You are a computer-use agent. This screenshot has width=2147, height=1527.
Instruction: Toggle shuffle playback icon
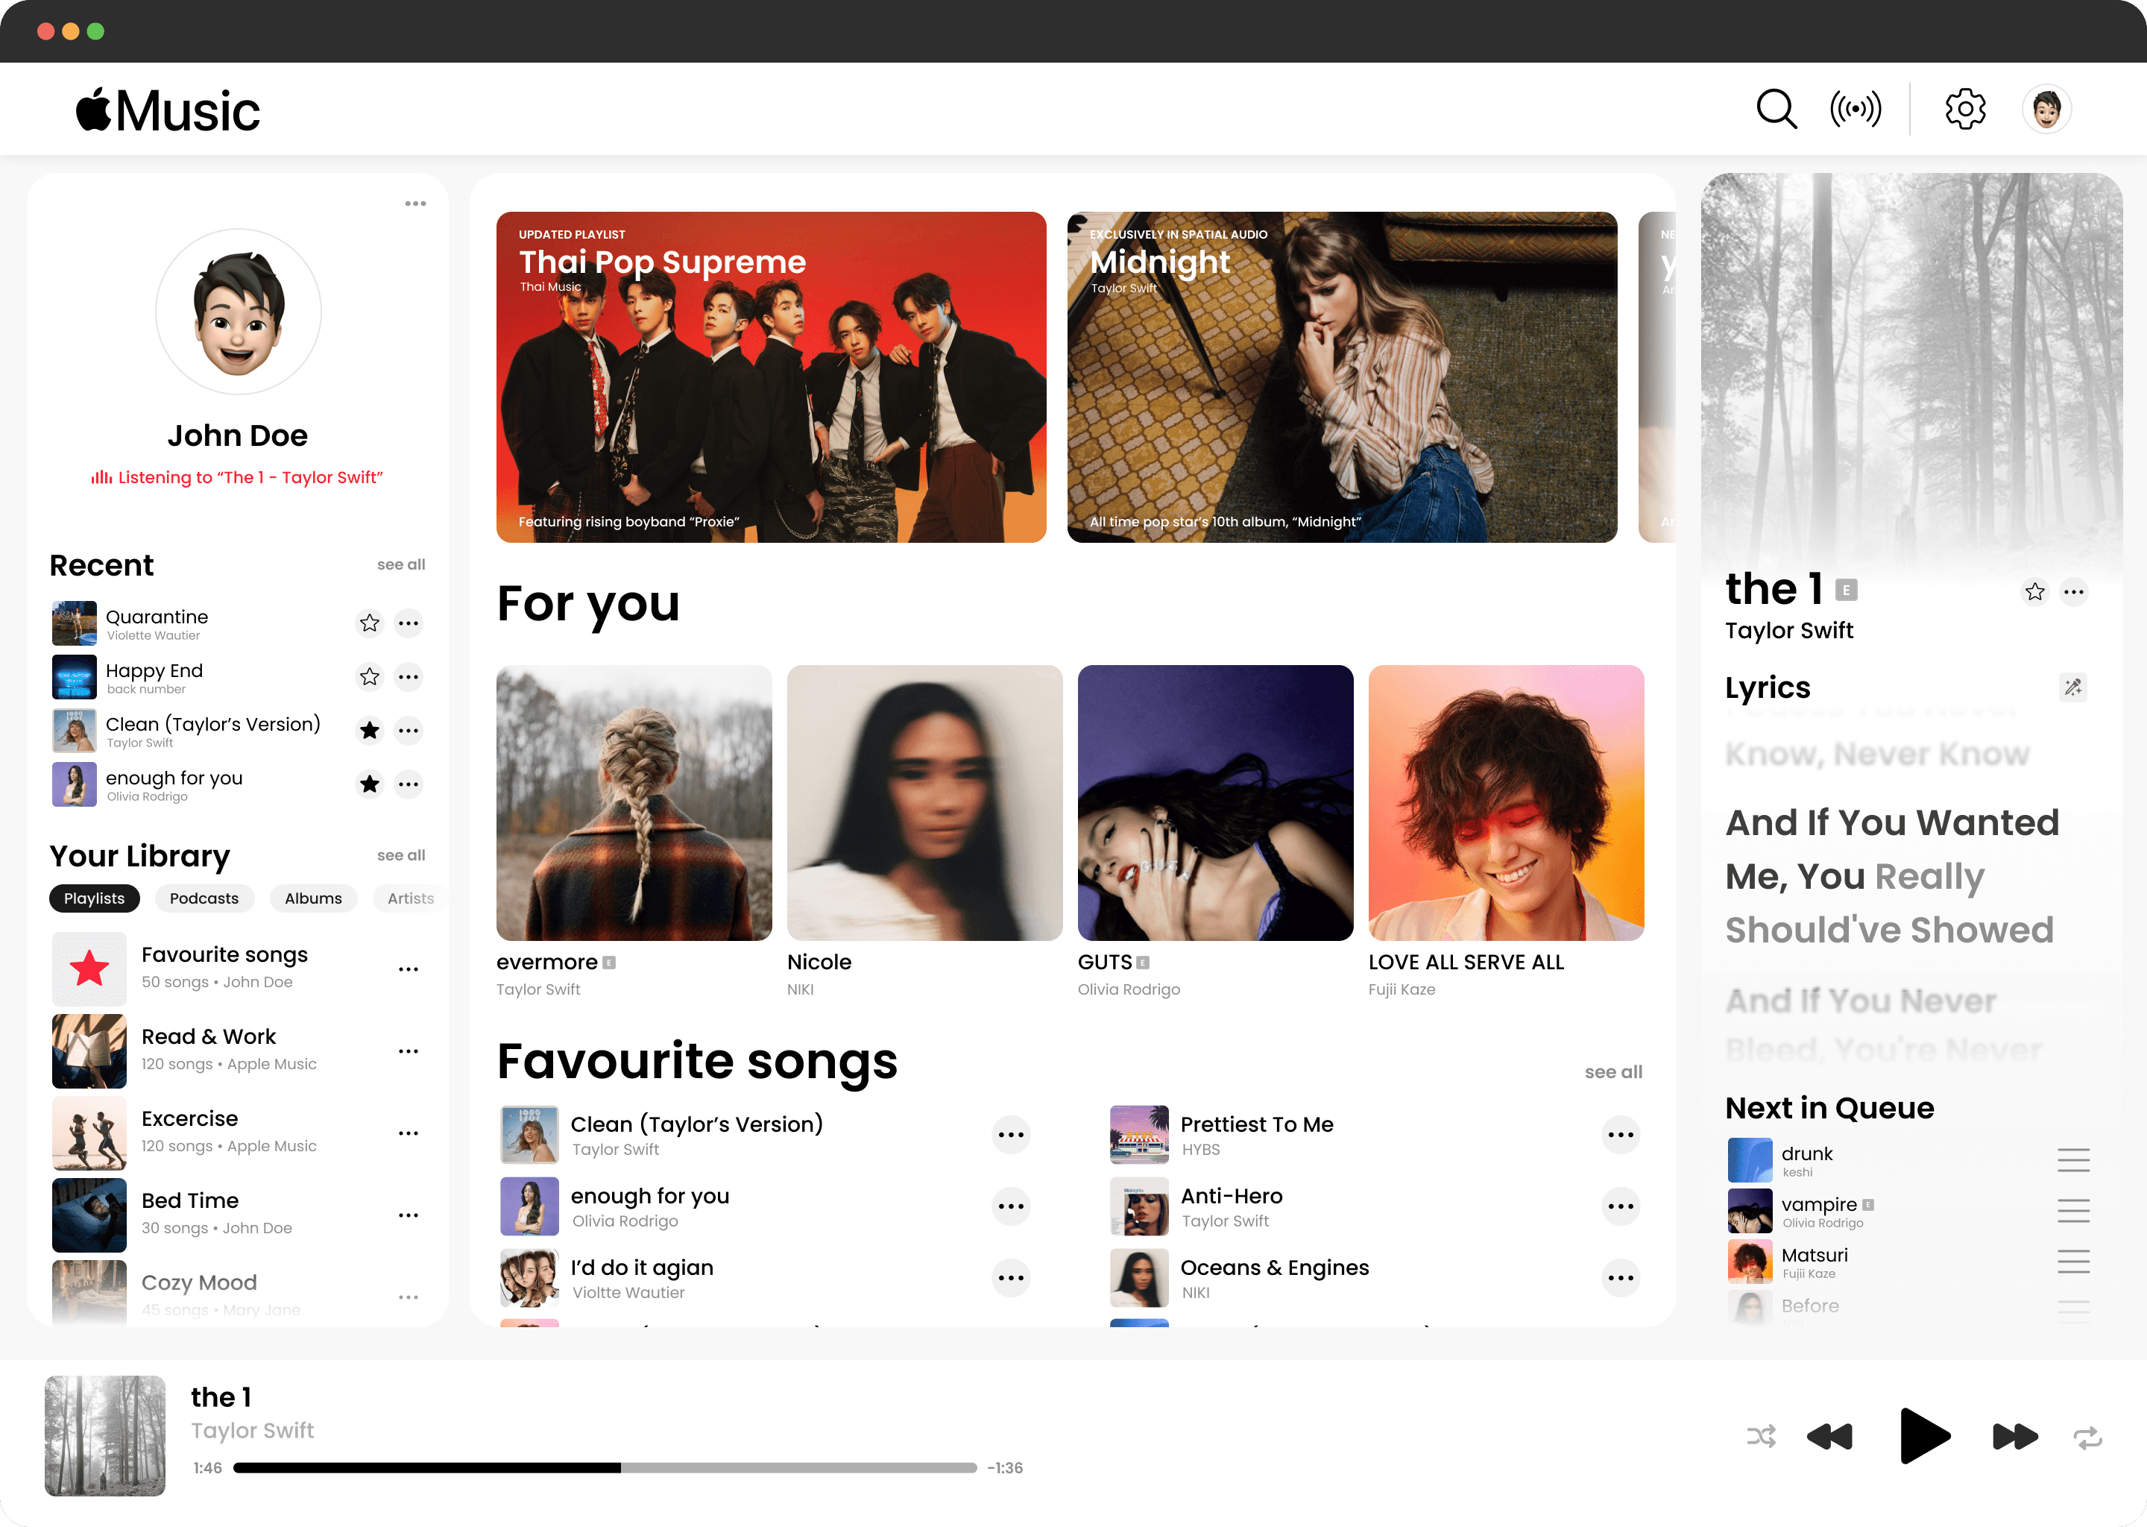click(1761, 1436)
